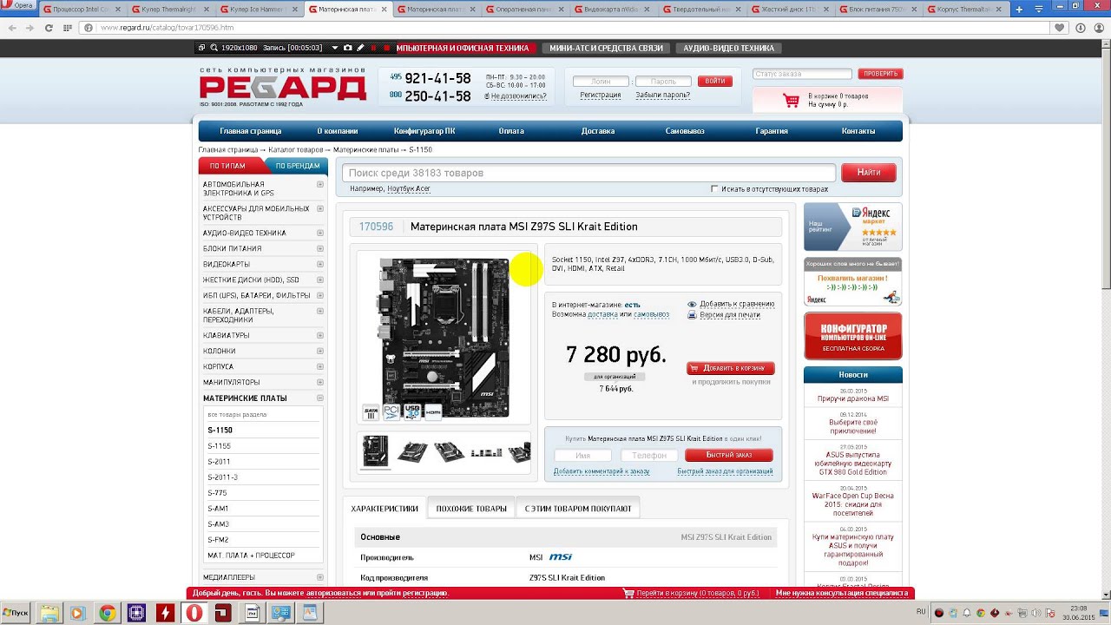Screen dimensions: 1111x625
Task: Click the browser forward arrow
Action: pyautogui.click(x=30, y=28)
